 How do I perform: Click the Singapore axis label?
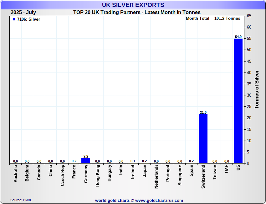coord(180,175)
